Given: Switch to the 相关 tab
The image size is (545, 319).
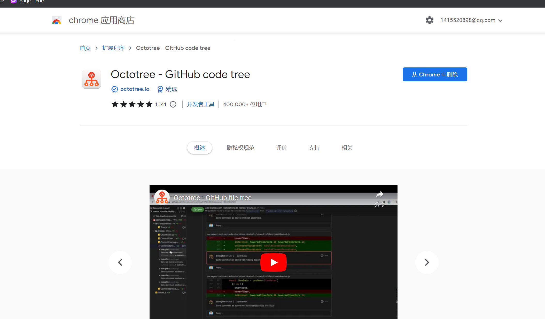Looking at the screenshot, I should coord(347,148).
